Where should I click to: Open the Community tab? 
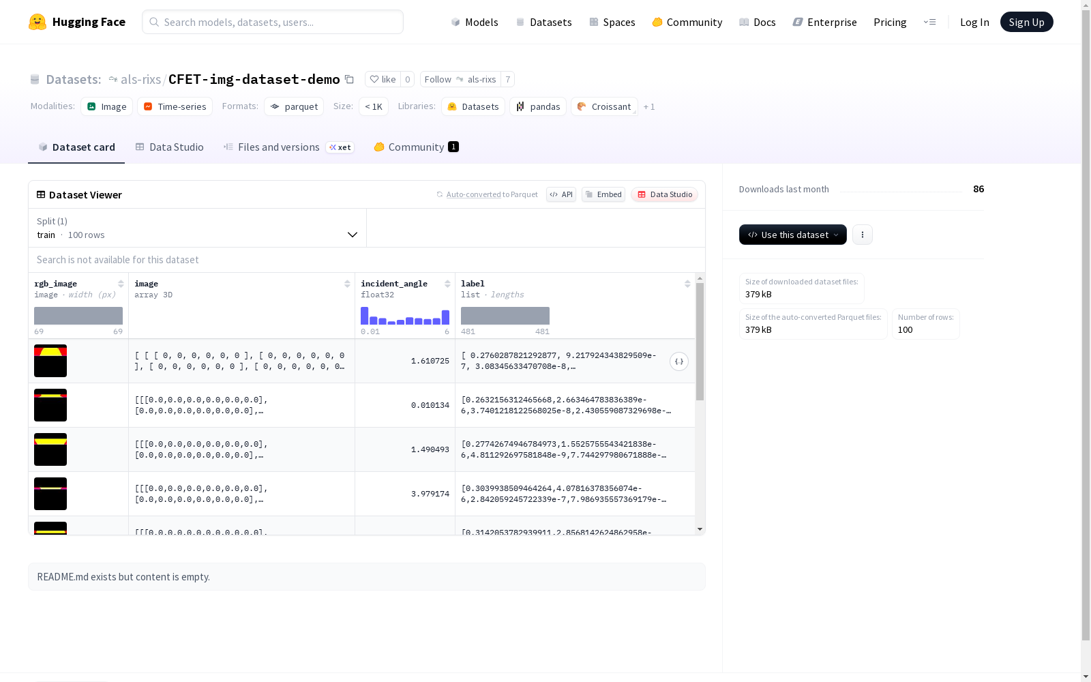(x=416, y=147)
